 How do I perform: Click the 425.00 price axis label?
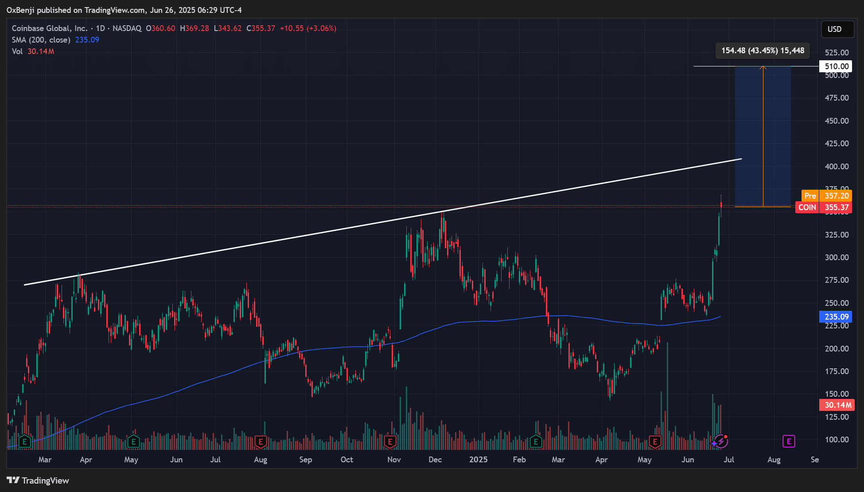pyautogui.click(x=837, y=144)
